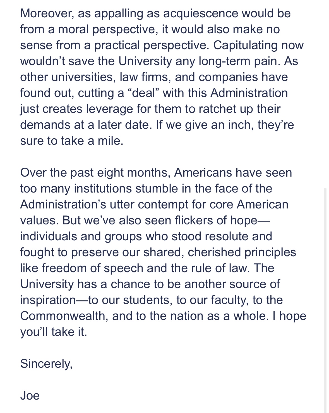Click the word "inspiration"
329x413 pixels.
(48, 300)
